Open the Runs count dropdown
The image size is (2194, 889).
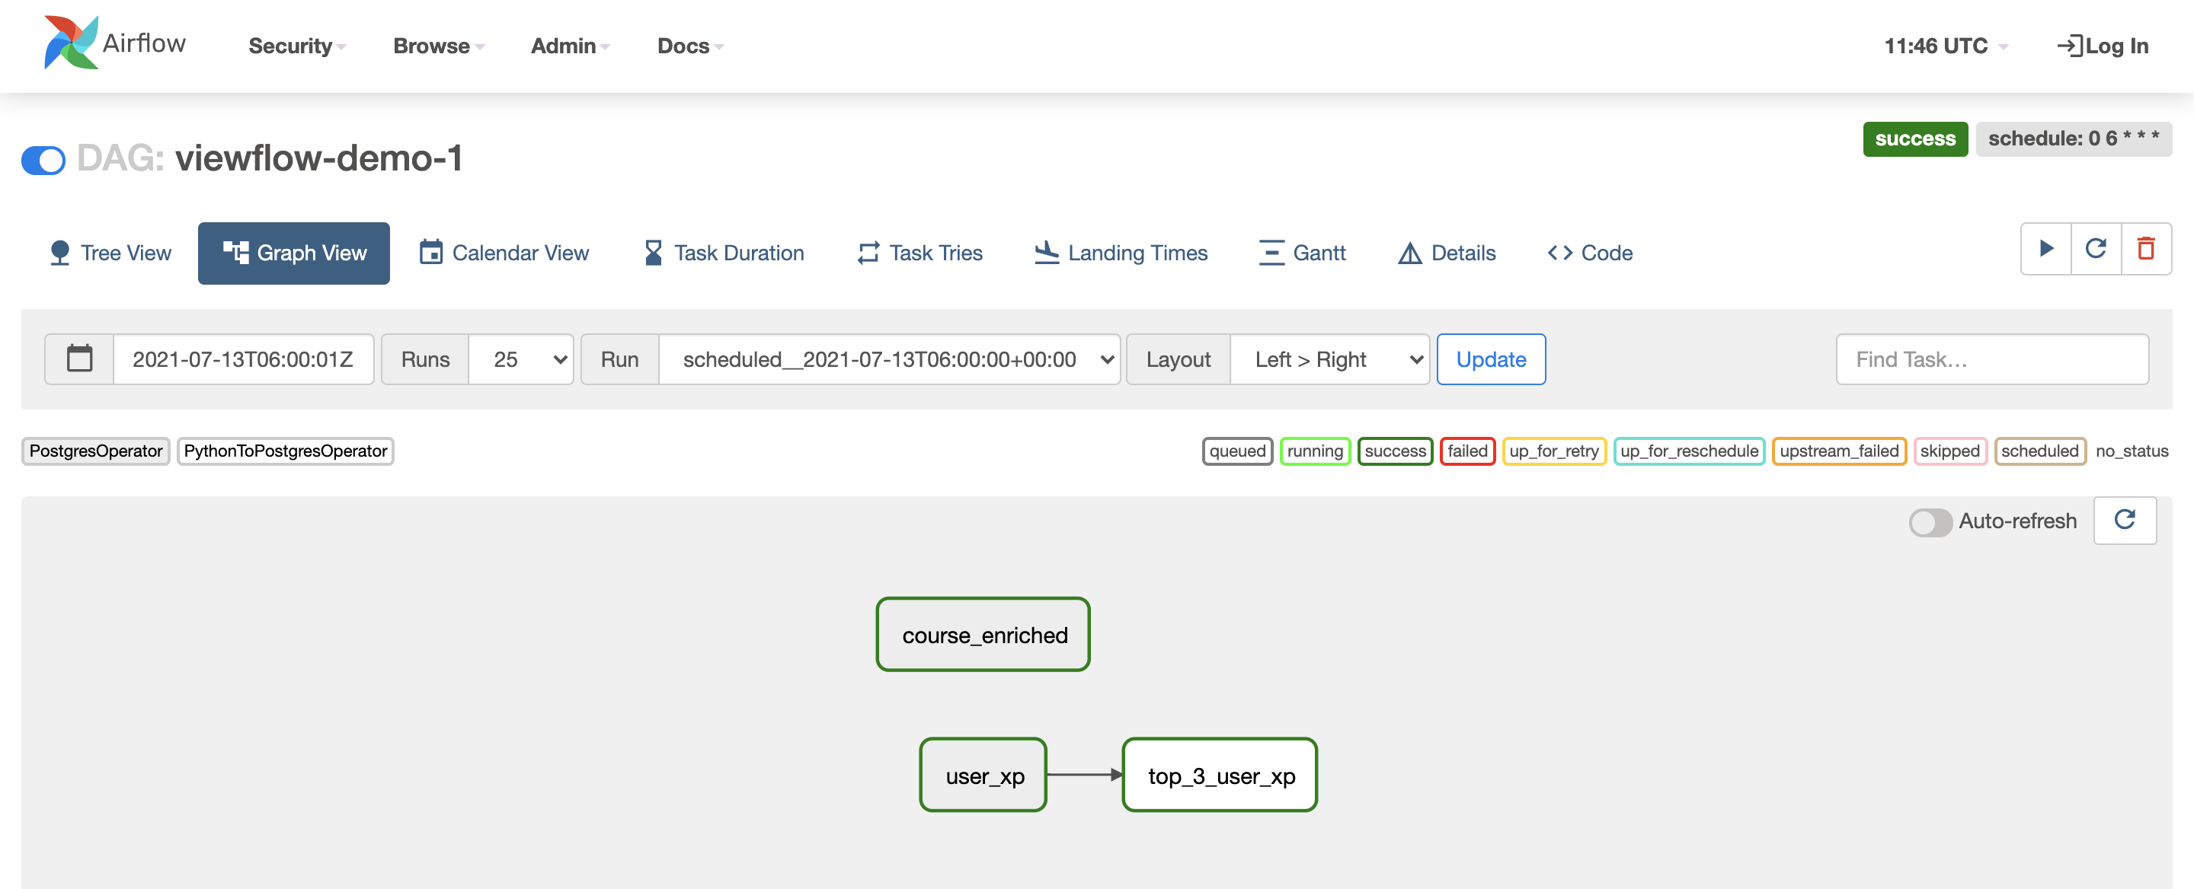pyautogui.click(x=521, y=359)
